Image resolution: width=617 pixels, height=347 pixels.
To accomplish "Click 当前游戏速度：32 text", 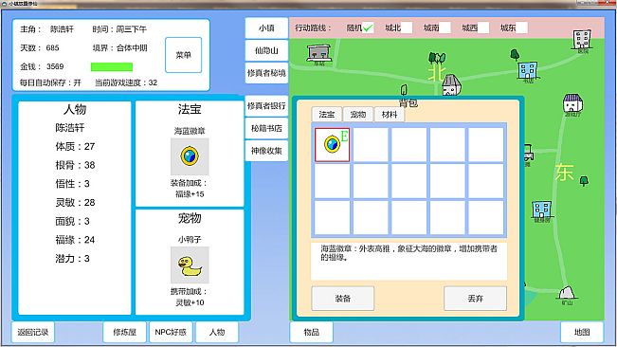I will coord(126,82).
